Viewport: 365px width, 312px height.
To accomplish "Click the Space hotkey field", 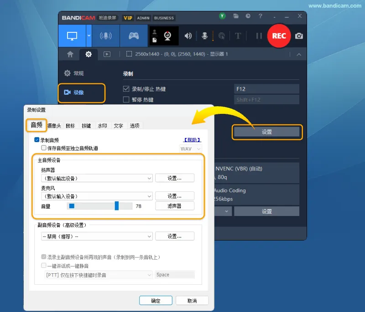I will point(175,275).
